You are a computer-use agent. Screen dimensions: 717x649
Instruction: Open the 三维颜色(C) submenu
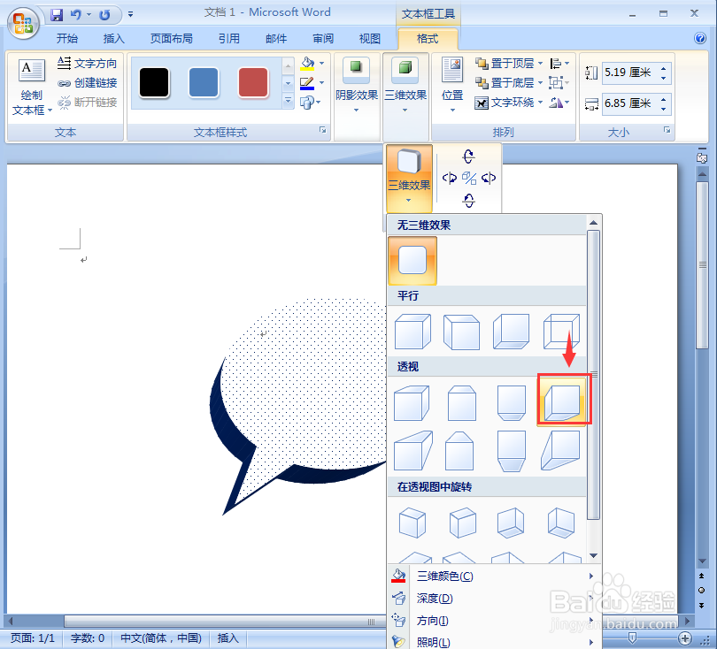point(494,576)
